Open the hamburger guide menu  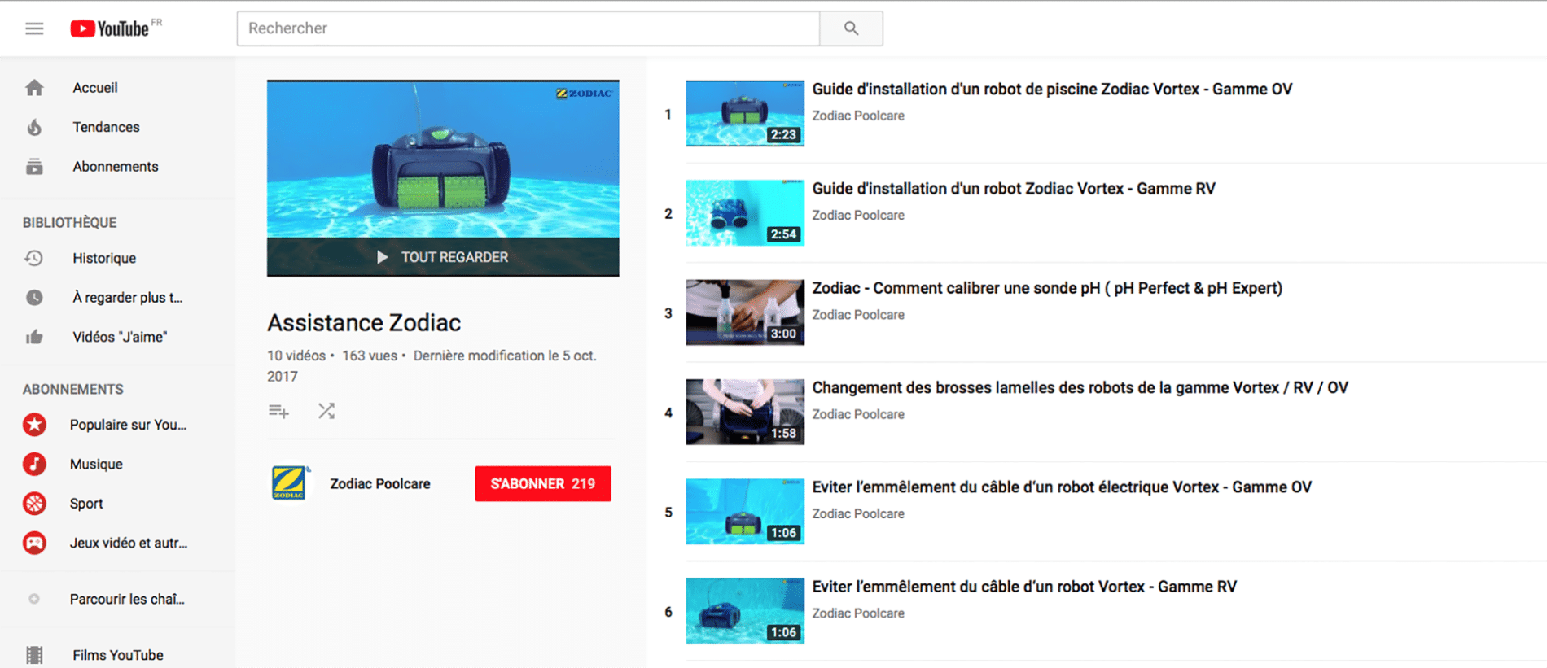34,29
